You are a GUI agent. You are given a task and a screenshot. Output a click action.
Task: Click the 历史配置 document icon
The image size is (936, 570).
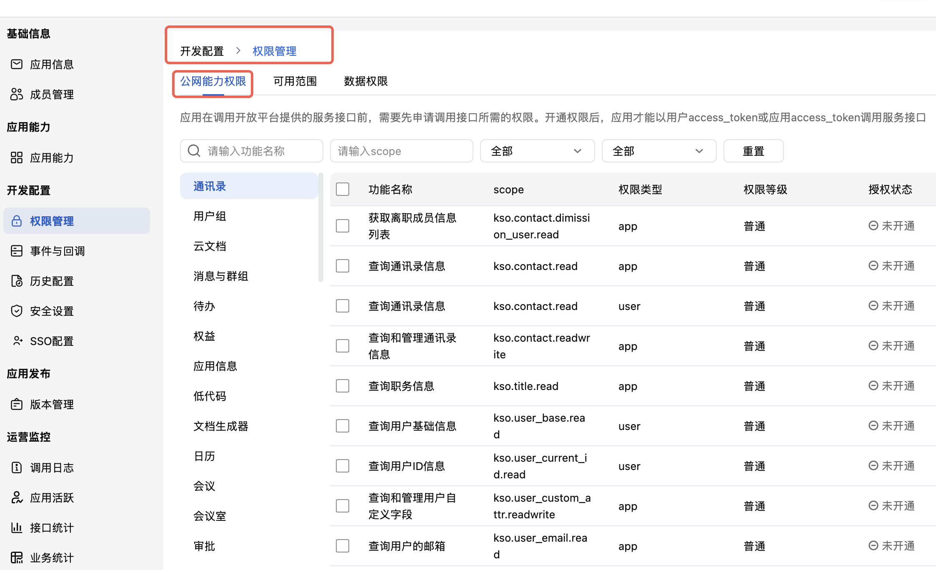click(x=17, y=281)
